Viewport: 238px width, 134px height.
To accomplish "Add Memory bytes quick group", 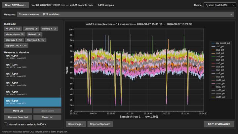I will coord(15,34).
